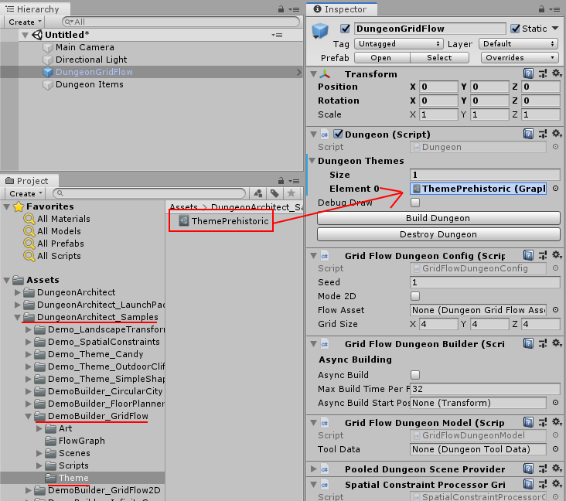
Task: Open Grid Flow Dungeon Config gear menu
Action: coord(556,255)
